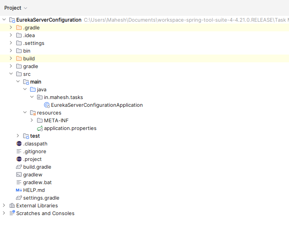The image size is (289, 241).
Task: Select the .gitignore file
Action: pyautogui.click(x=35, y=152)
